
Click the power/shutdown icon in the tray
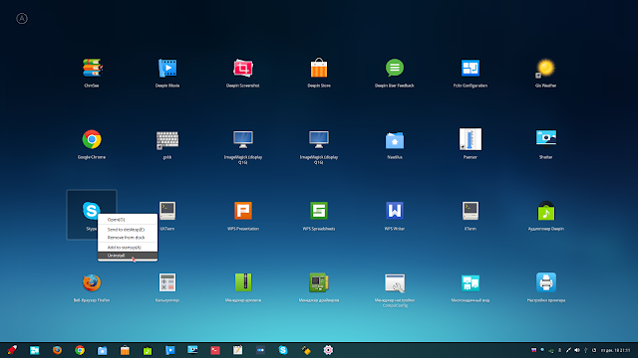coord(594,350)
